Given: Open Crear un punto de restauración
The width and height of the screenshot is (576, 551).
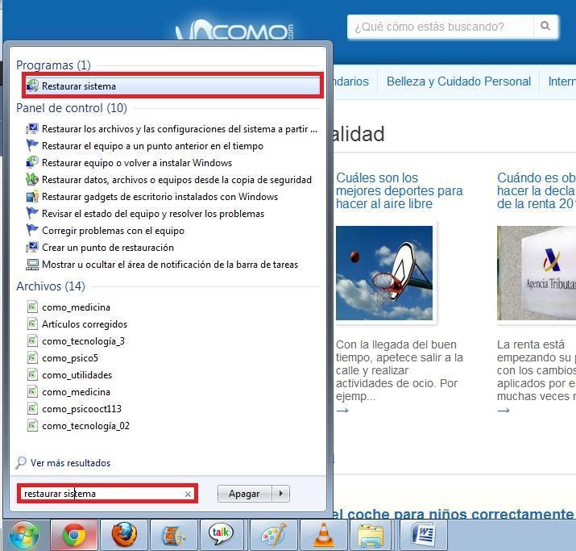Looking at the screenshot, I should [x=107, y=248].
